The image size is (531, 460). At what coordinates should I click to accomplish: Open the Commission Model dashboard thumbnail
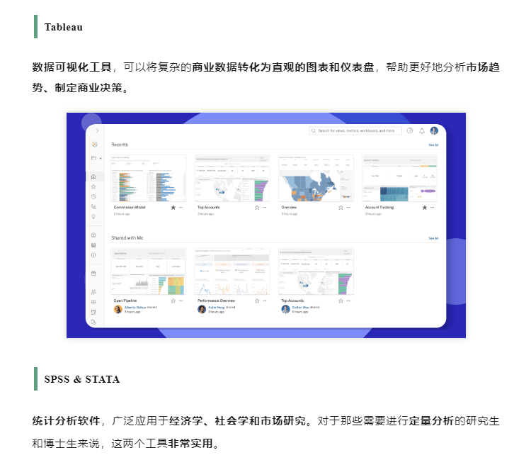point(149,179)
